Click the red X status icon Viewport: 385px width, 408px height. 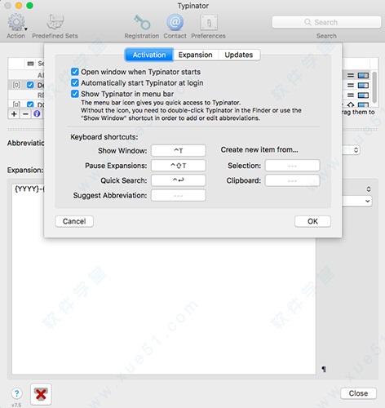tap(41, 394)
